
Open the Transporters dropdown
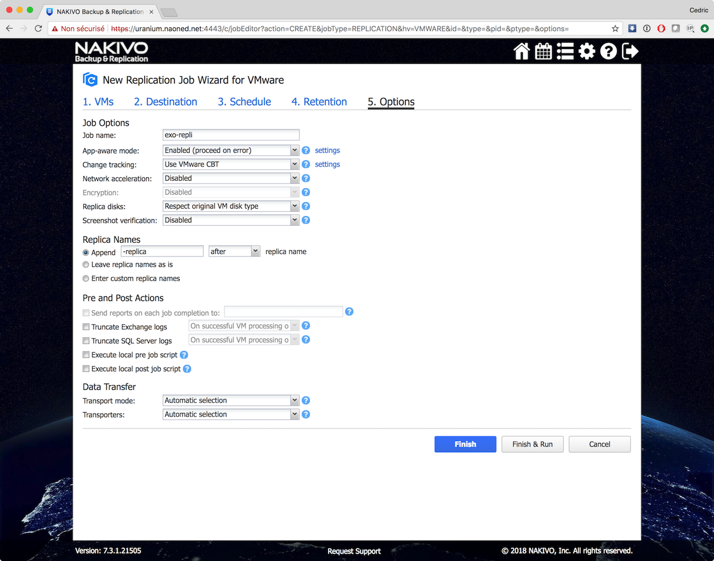tap(231, 414)
